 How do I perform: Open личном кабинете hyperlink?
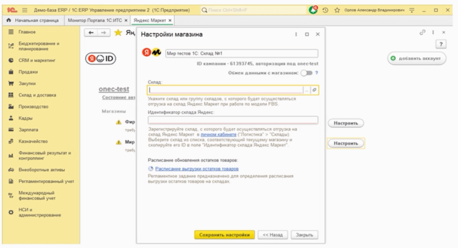(x=218, y=134)
